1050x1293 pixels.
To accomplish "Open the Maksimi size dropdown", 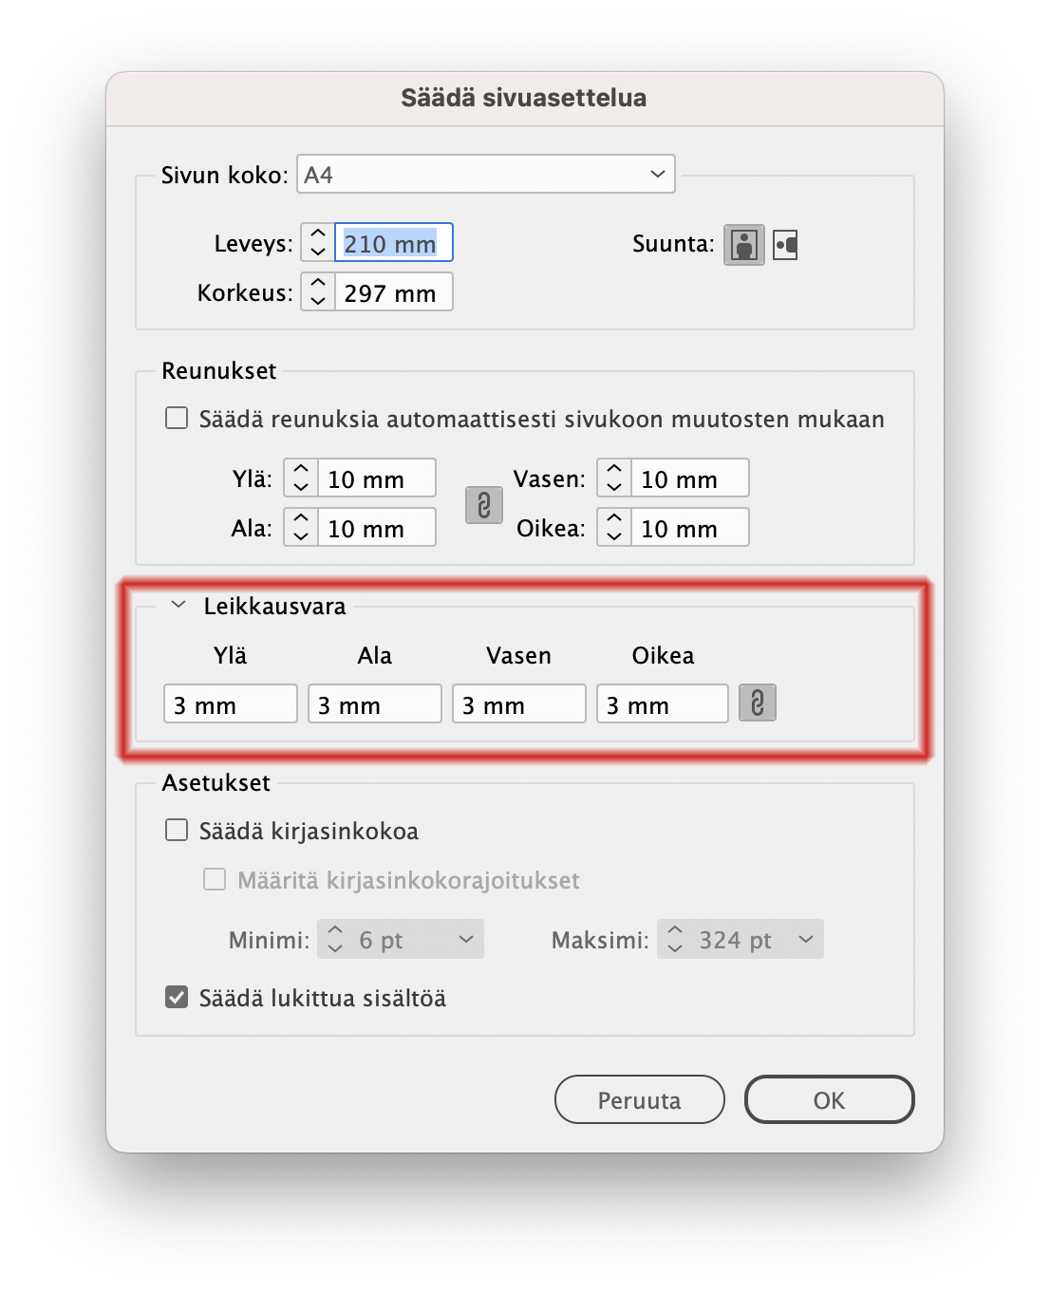I will (x=805, y=939).
